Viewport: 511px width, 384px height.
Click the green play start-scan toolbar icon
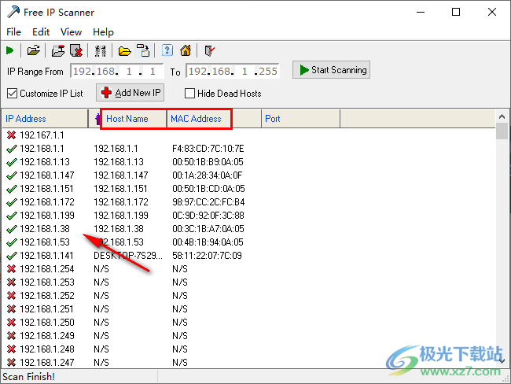(9, 50)
